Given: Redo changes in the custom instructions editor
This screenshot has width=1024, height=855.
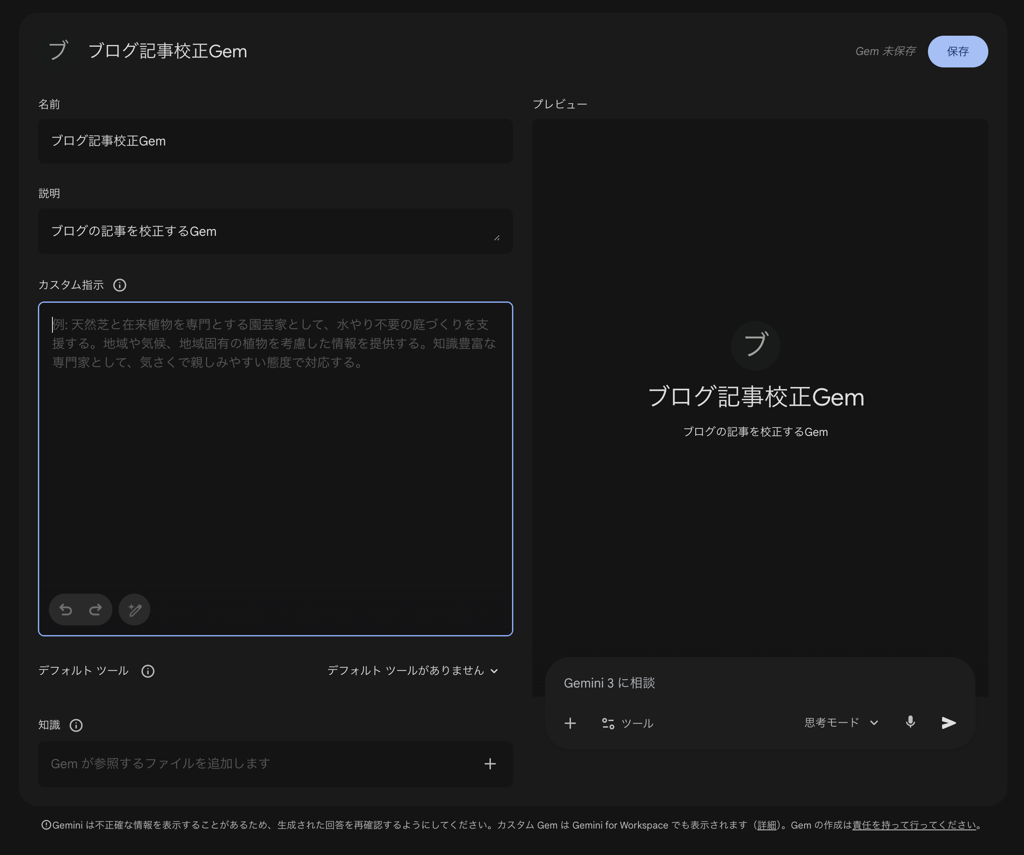Looking at the screenshot, I should coord(96,609).
